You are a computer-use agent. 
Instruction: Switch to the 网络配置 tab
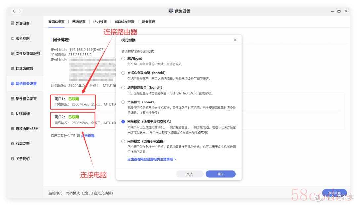click(x=79, y=22)
